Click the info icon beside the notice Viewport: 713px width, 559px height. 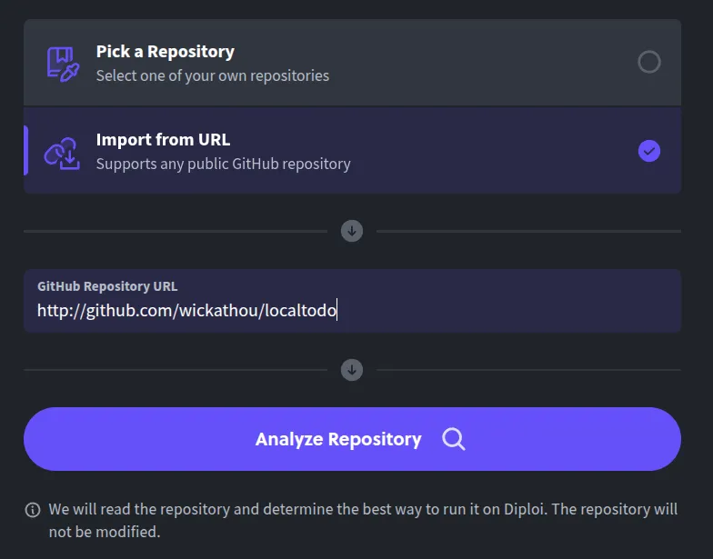point(33,510)
